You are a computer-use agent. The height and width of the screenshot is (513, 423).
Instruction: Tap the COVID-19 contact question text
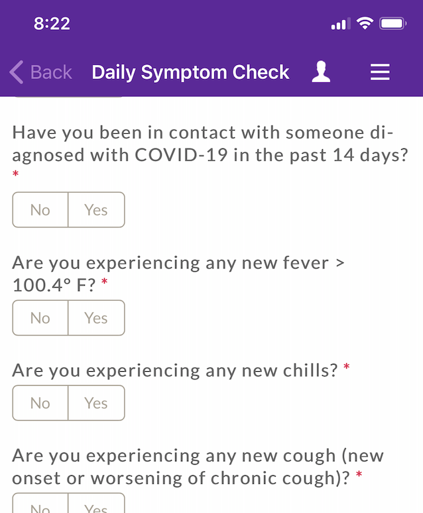[210, 144]
